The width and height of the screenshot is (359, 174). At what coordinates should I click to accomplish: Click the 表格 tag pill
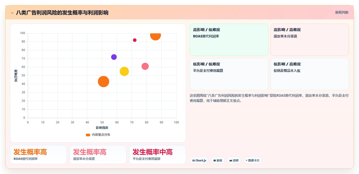[x=218, y=160]
